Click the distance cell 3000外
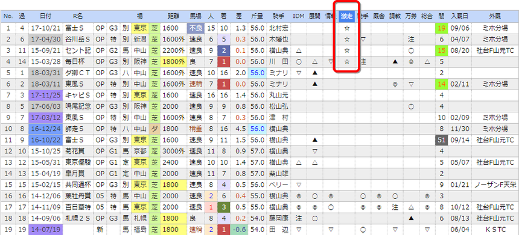The width and height of the screenshot is (519, 235). [174, 151]
